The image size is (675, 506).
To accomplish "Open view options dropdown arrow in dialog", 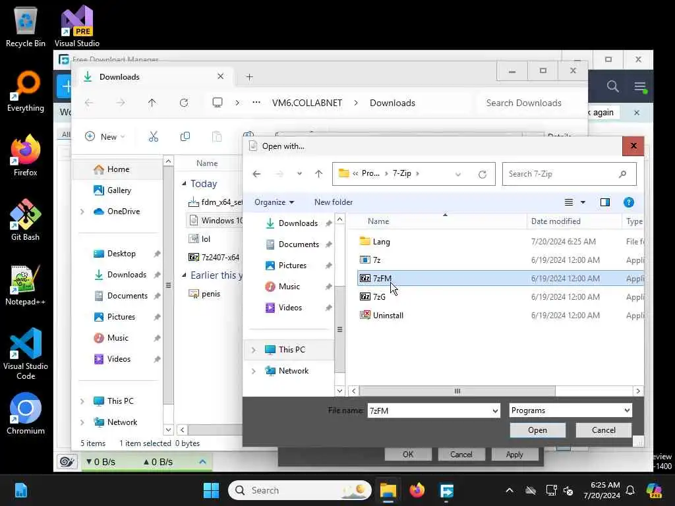I will pos(583,202).
